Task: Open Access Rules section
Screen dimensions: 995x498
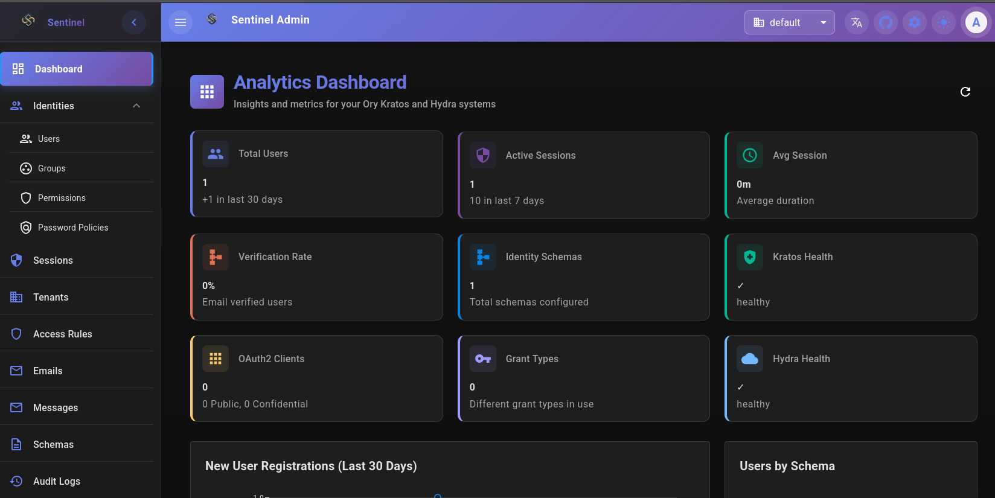Action: 77,334
